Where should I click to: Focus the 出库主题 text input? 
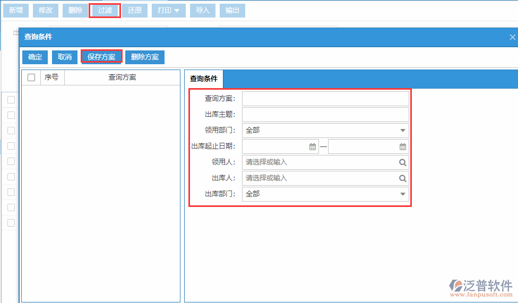point(325,115)
